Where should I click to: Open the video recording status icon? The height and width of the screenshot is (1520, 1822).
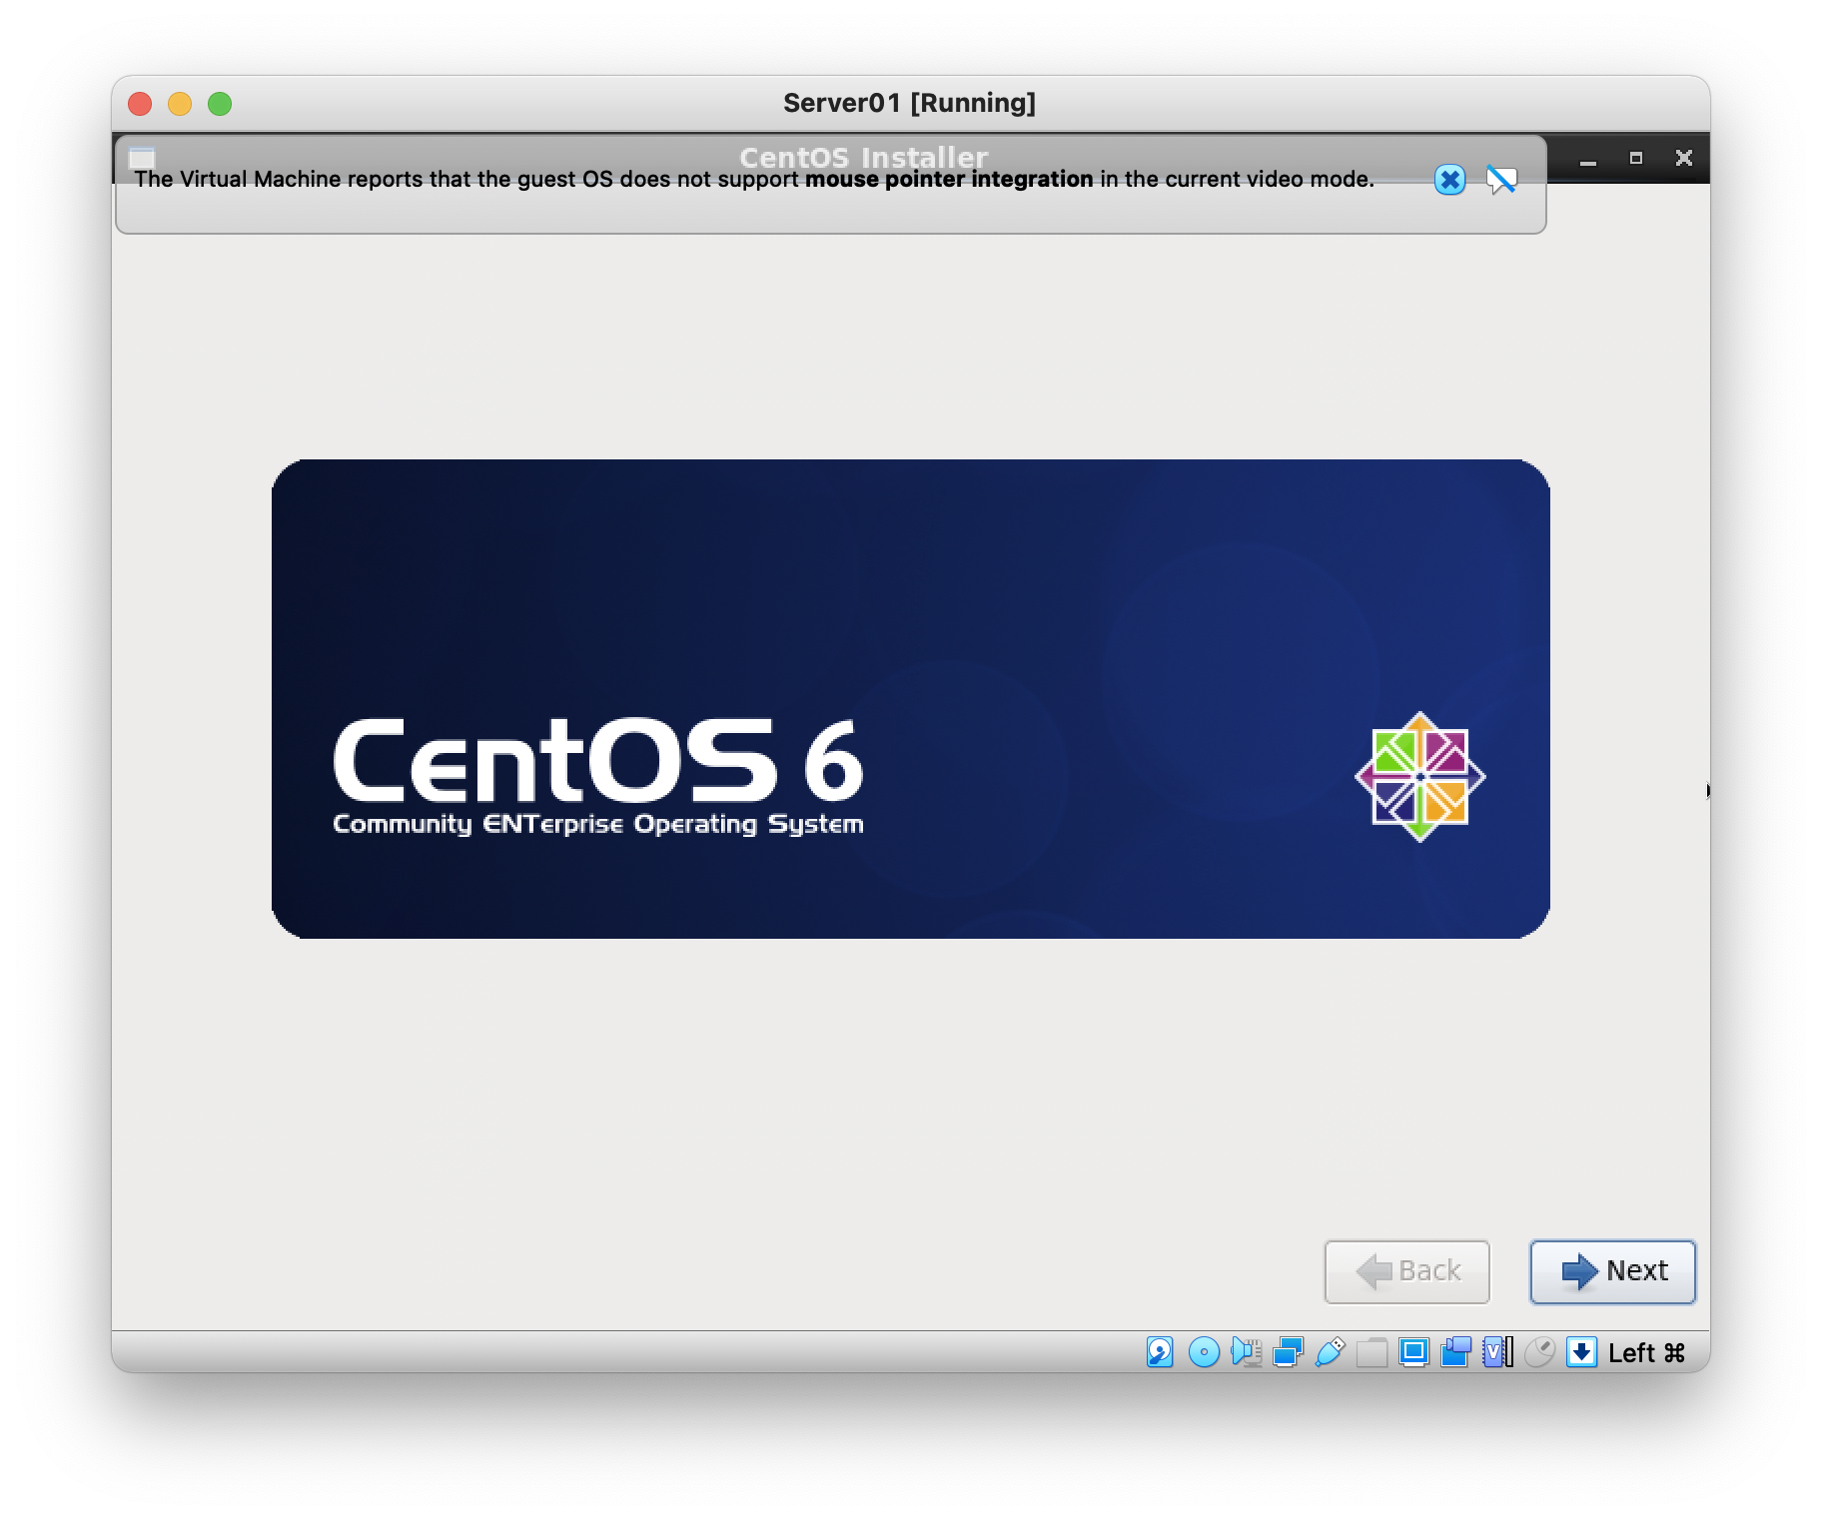pos(1456,1352)
